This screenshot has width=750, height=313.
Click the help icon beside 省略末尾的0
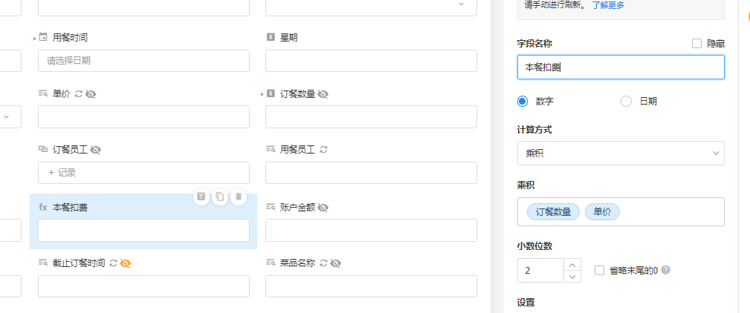pos(666,270)
